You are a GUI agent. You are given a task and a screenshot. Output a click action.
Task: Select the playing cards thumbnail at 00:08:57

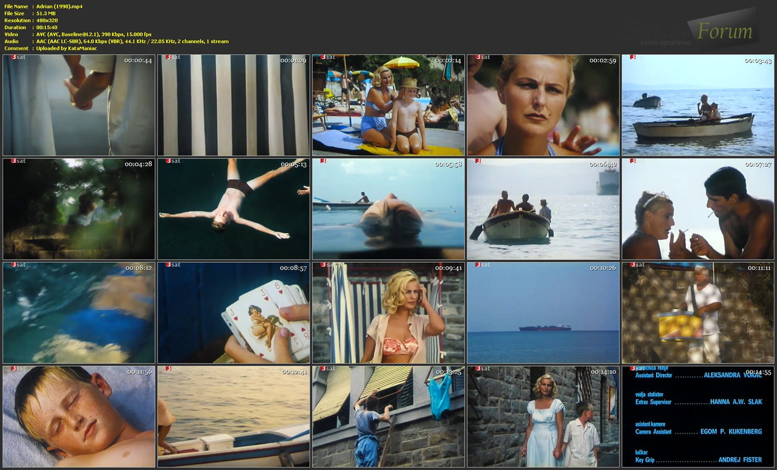tap(234, 313)
